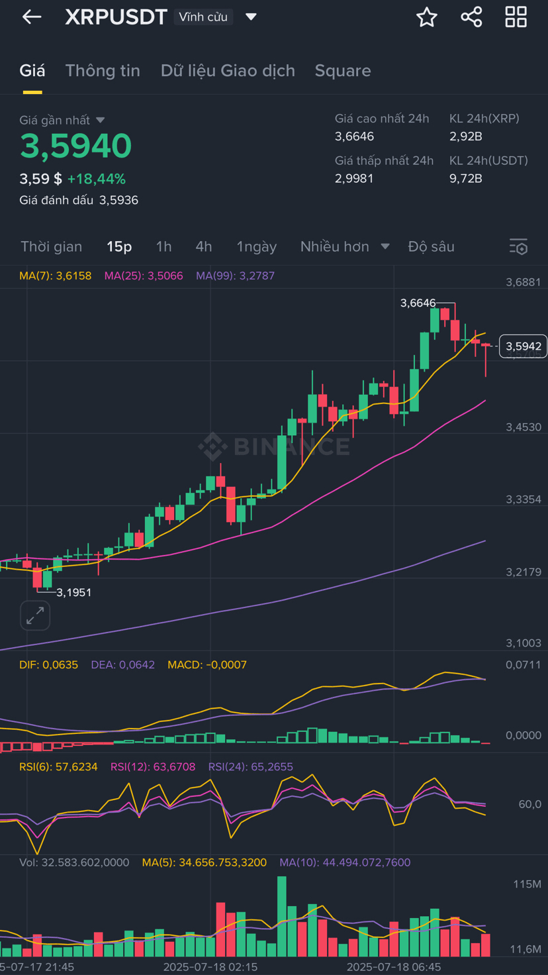Open the Độ sâu depth view

(x=432, y=246)
